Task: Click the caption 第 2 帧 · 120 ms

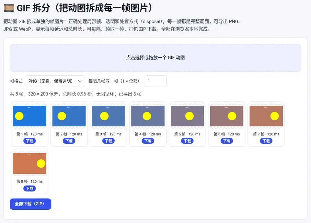Action: pyautogui.click(x=69, y=134)
